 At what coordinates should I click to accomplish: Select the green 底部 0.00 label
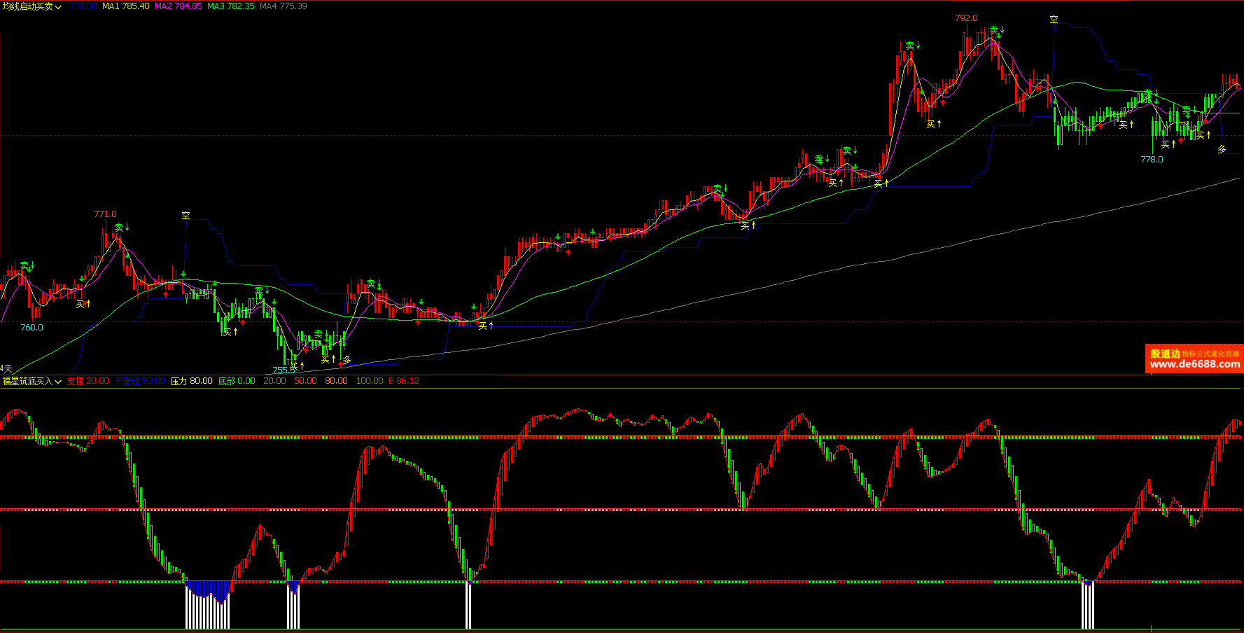point(236,381)
